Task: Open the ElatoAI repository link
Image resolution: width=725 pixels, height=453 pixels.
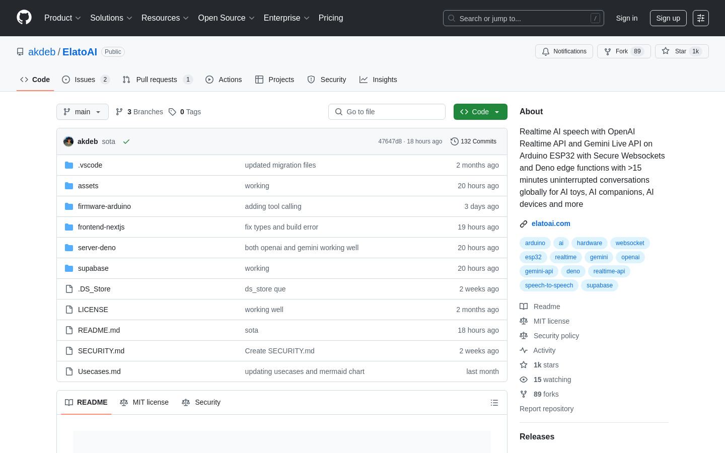Action: coord(80,52)
